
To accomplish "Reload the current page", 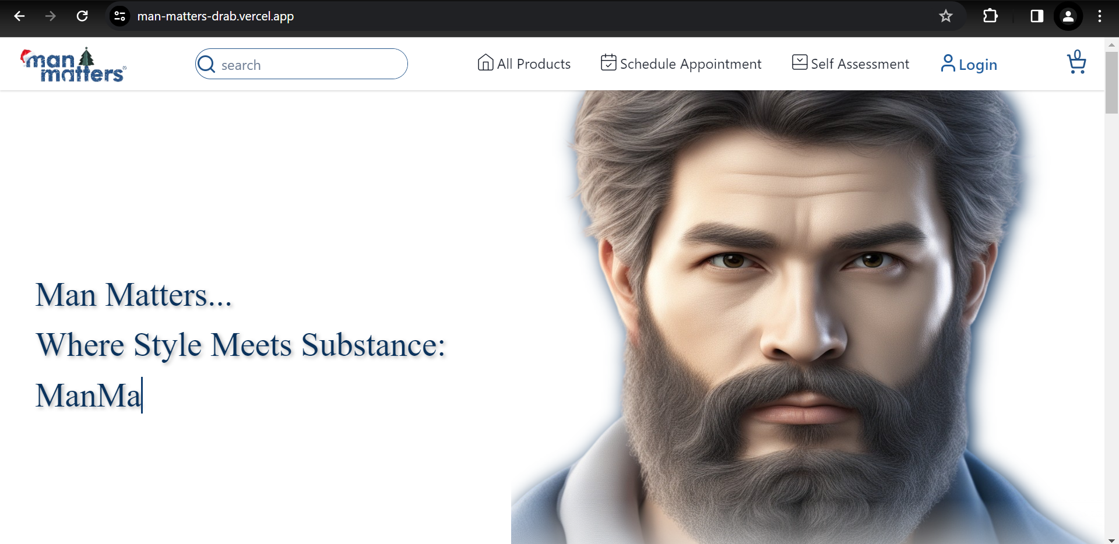I will click(x=82, y=16).
